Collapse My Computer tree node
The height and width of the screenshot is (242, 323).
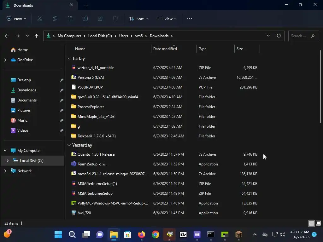(x=5, y=151)
